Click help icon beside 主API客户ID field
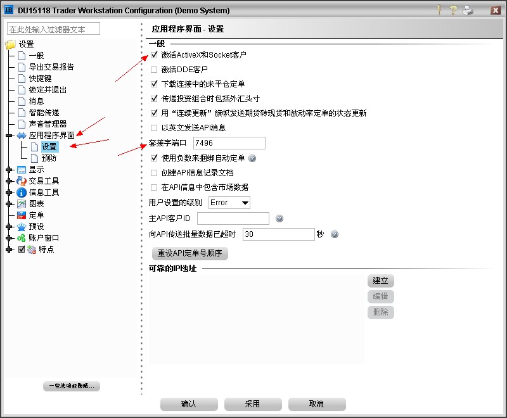This screenshot has width=507, height=418. click(279, 218)
